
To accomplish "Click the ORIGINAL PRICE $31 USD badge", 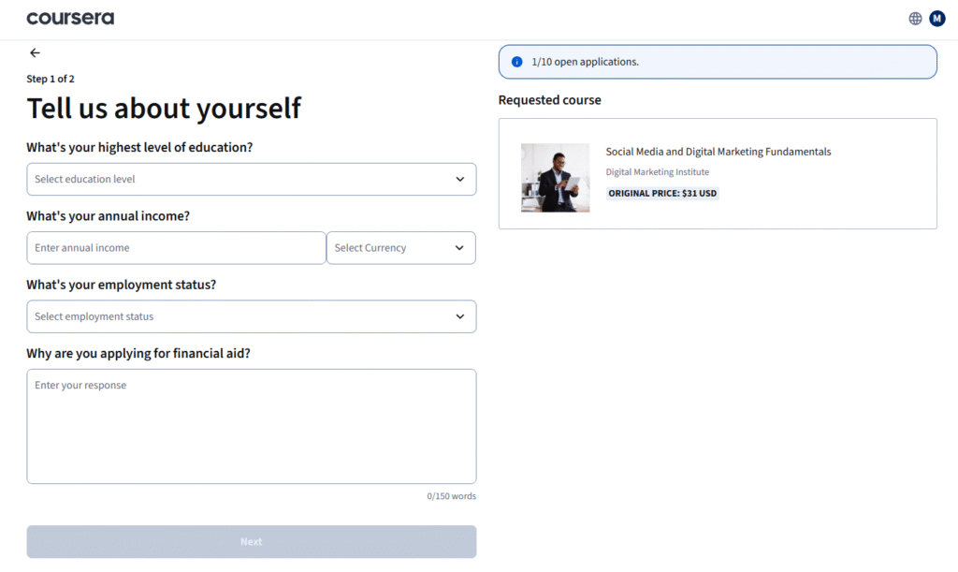I will point(662,193).
